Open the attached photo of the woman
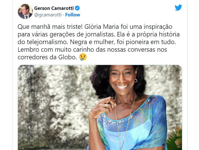 click(100, 107)
